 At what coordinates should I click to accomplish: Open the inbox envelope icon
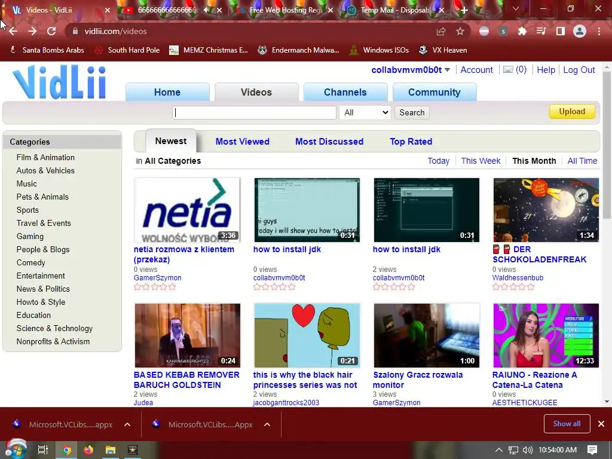pyautogui.click(x=508, y=70)
